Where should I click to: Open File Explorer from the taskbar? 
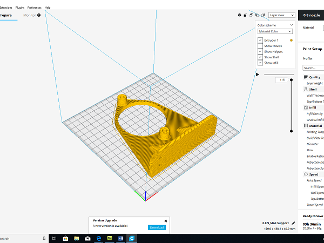(x=77, y=239)
